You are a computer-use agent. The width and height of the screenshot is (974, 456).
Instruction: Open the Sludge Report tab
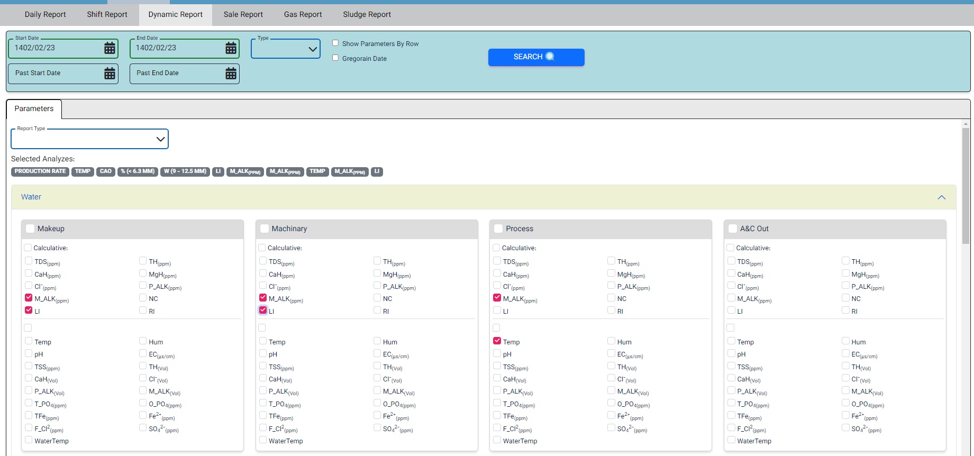click(367, 15)
